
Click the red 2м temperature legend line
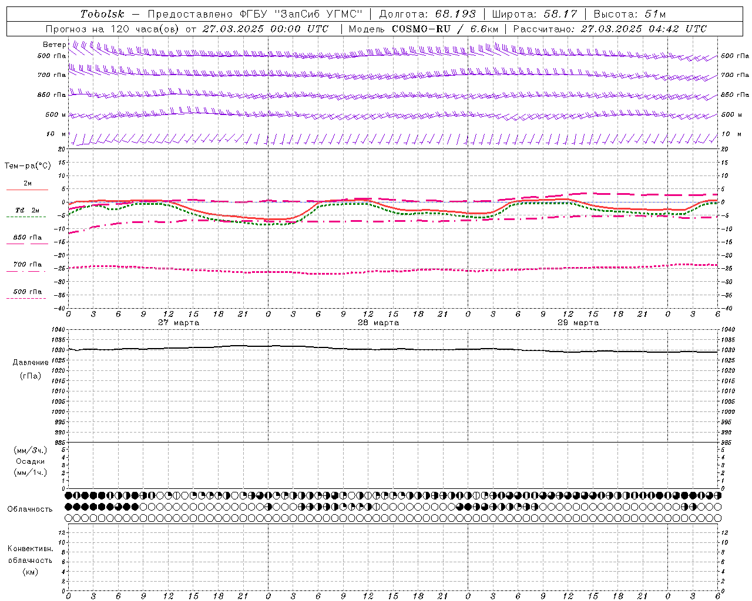coord(27,190)
